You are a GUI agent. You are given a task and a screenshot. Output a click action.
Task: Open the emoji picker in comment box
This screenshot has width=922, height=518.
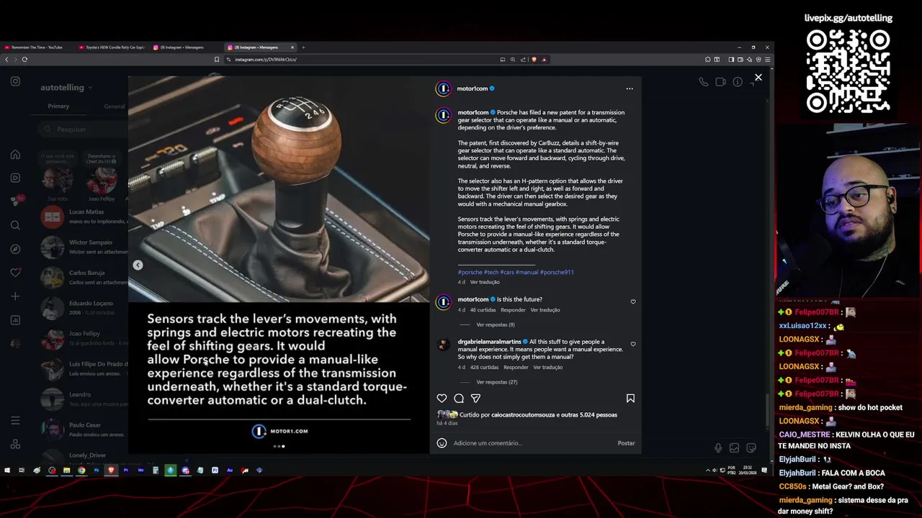click(x=442, y=443)
